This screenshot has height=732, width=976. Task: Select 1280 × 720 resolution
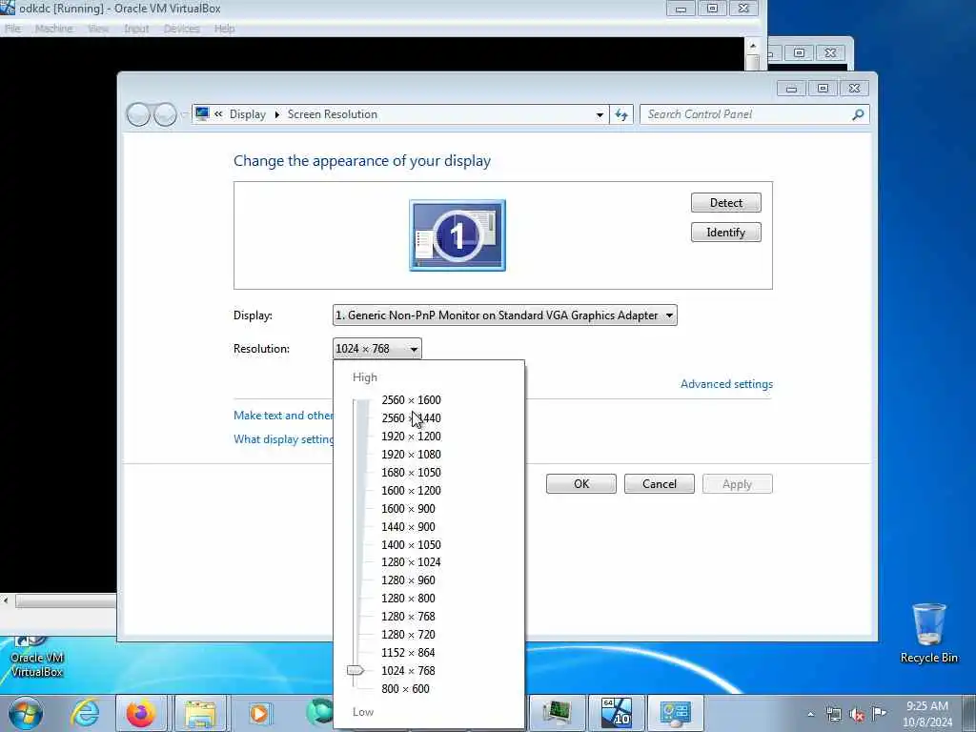pyautogui.click(x=408, y=634)
